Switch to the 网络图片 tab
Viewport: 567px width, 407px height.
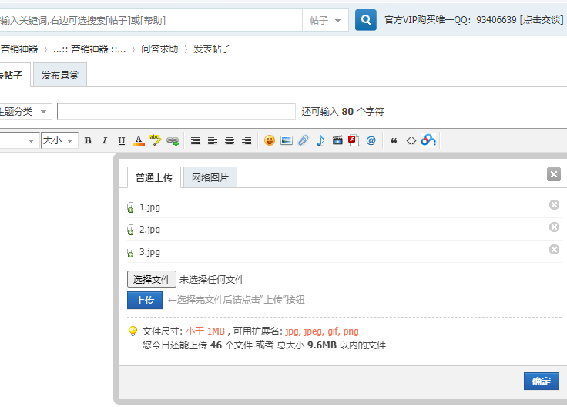pos(210,177)
